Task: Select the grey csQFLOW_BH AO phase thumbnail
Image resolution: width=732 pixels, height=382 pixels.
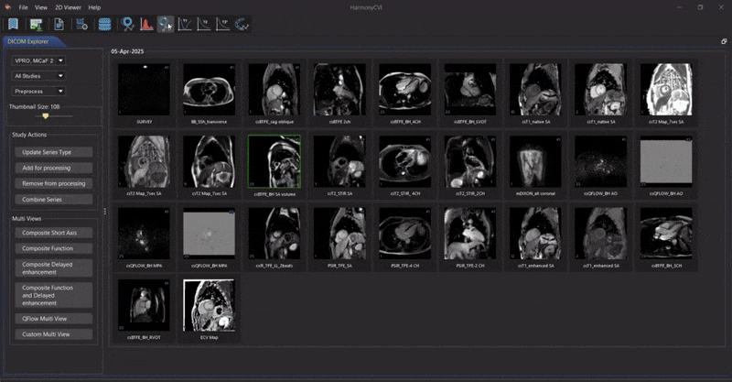Action: (666, 162)
